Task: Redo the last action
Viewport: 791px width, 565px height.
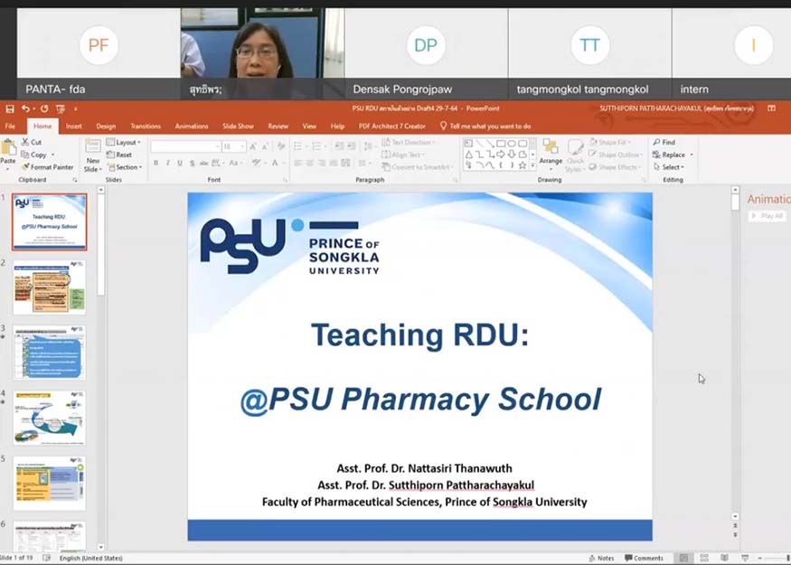Action: 44,108
